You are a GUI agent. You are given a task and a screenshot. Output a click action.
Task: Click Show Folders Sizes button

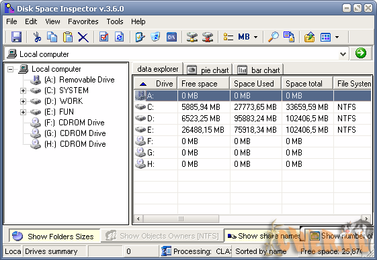(54, 237)
